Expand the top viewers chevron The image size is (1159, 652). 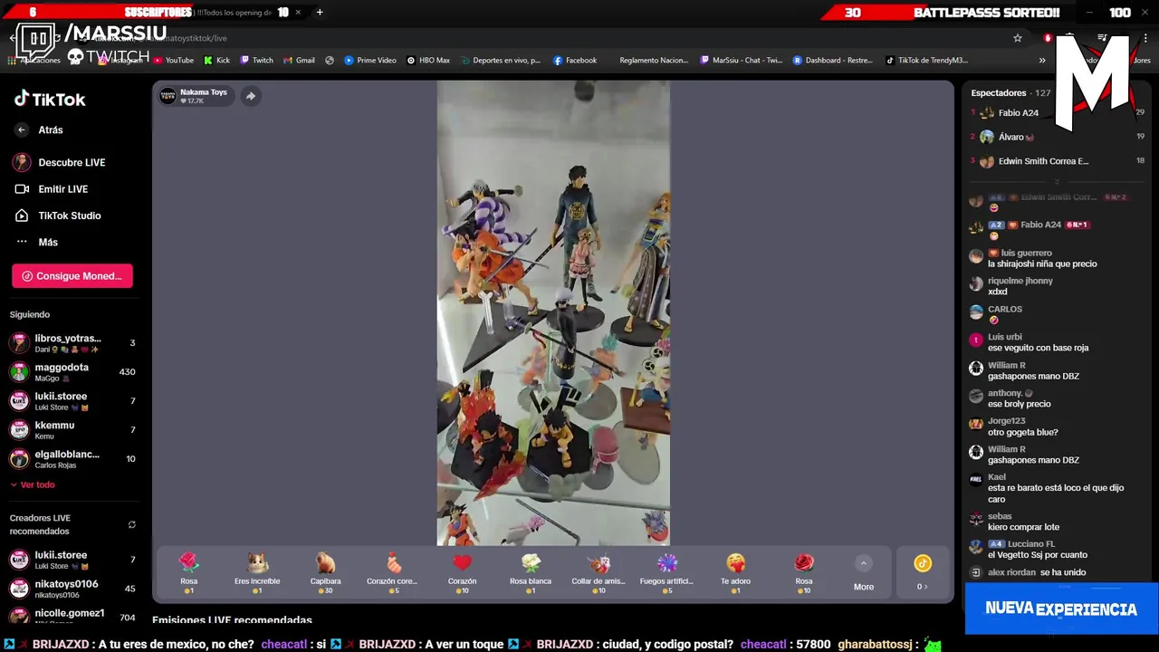[1056, 181]
